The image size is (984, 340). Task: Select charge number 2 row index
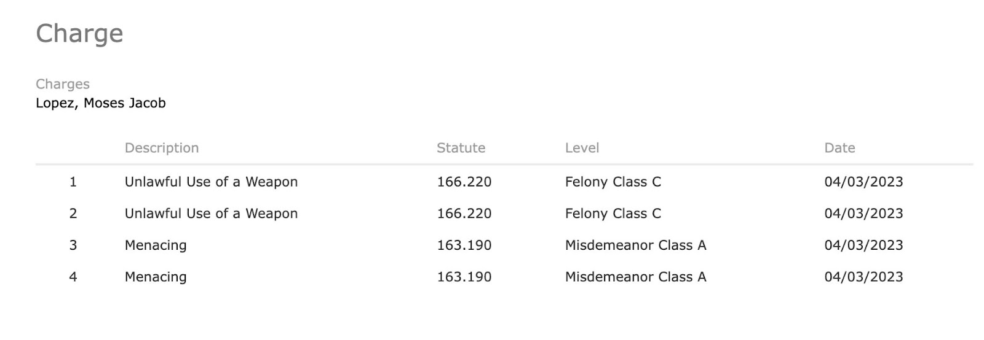point(73,214)
